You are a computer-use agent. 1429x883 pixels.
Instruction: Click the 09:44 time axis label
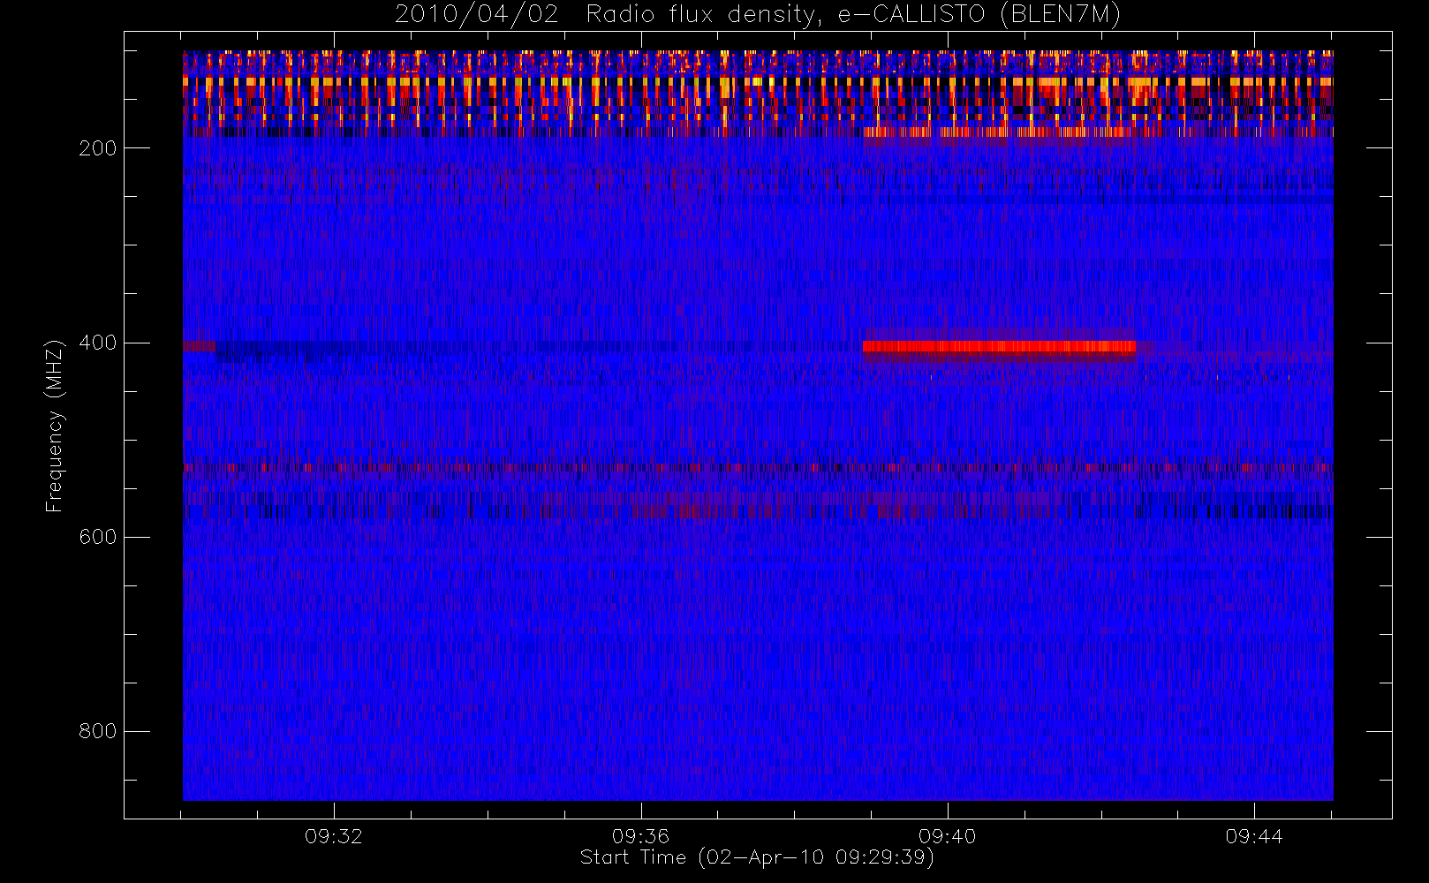[x=1254, y=836]
